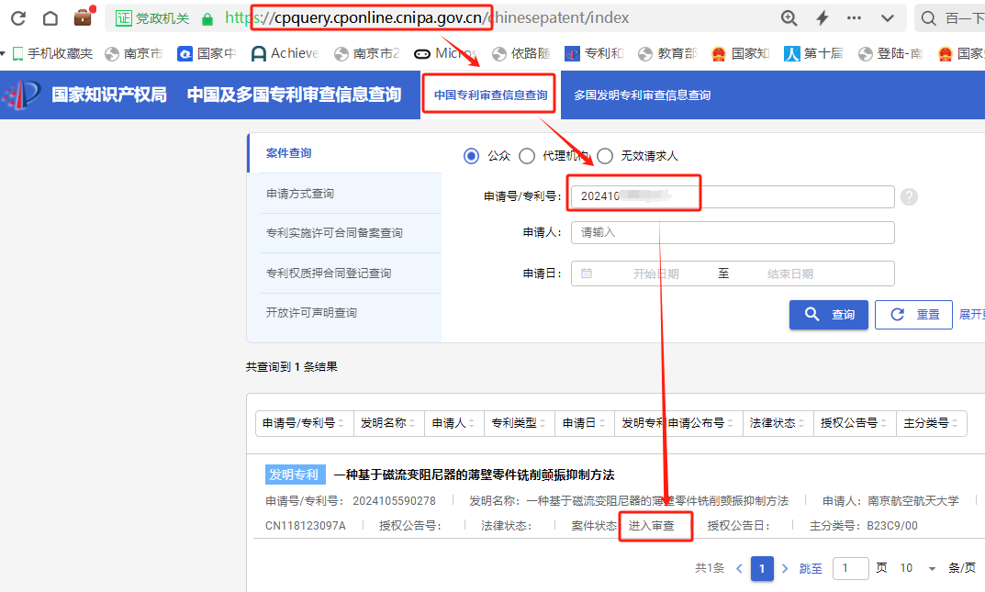Select the 无效请求人 radio button

tap(605, 156)
